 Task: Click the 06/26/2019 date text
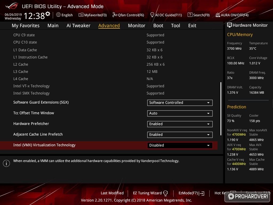[x=13, y=15]
